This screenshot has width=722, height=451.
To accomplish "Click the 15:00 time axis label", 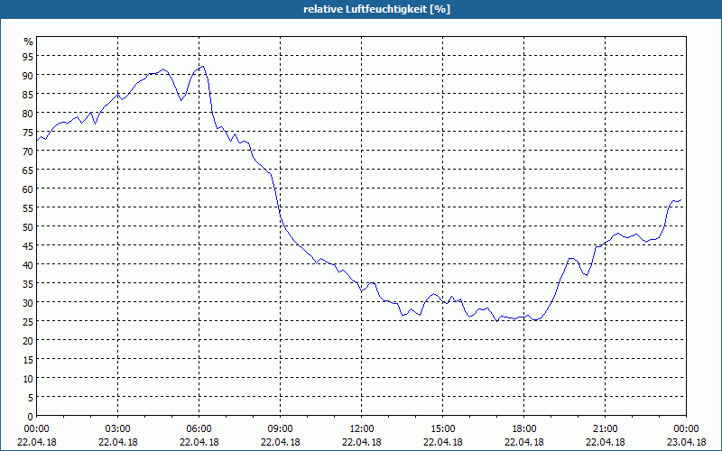I will (x=442, y=429).
